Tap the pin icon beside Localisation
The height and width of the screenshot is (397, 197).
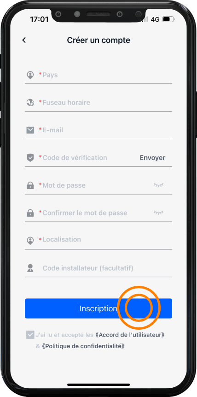tap(30, 241)
